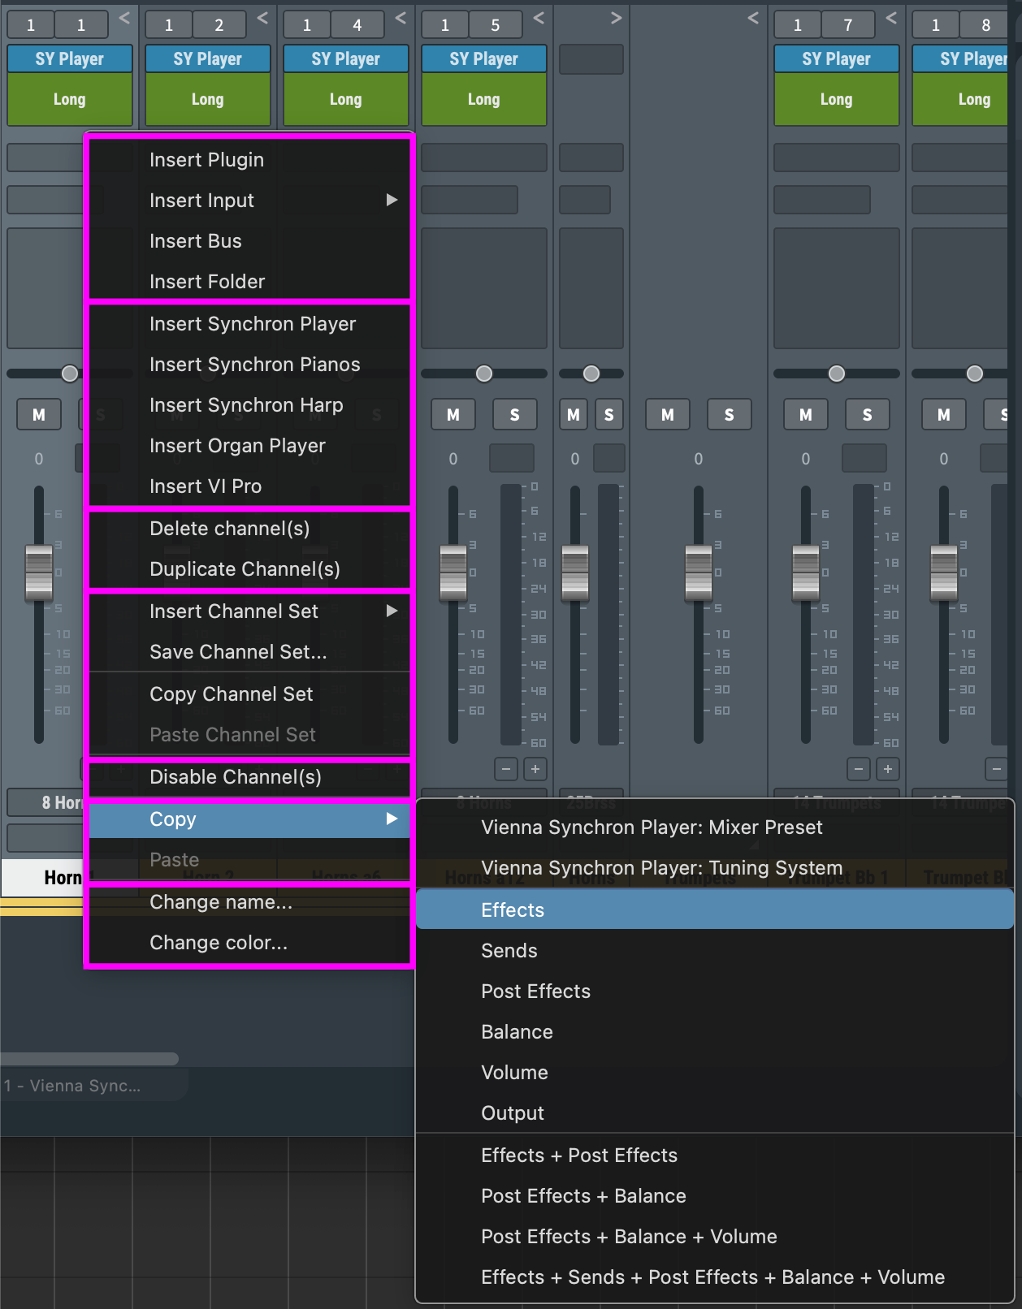Screen dimensions: 1022x1309
Task: Solo the channel with MIDI channel 7
Action: (x=867, y=415)
